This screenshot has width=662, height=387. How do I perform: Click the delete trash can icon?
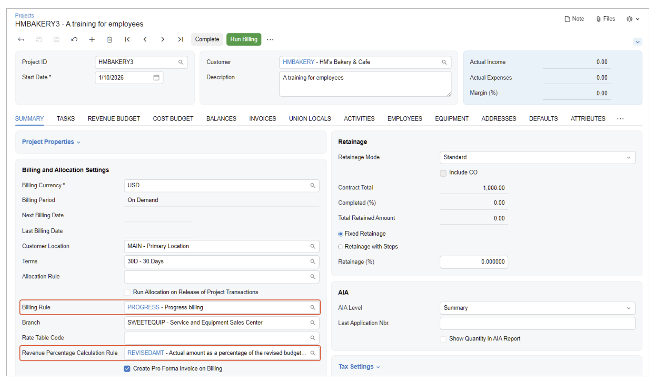coord(110,39)
